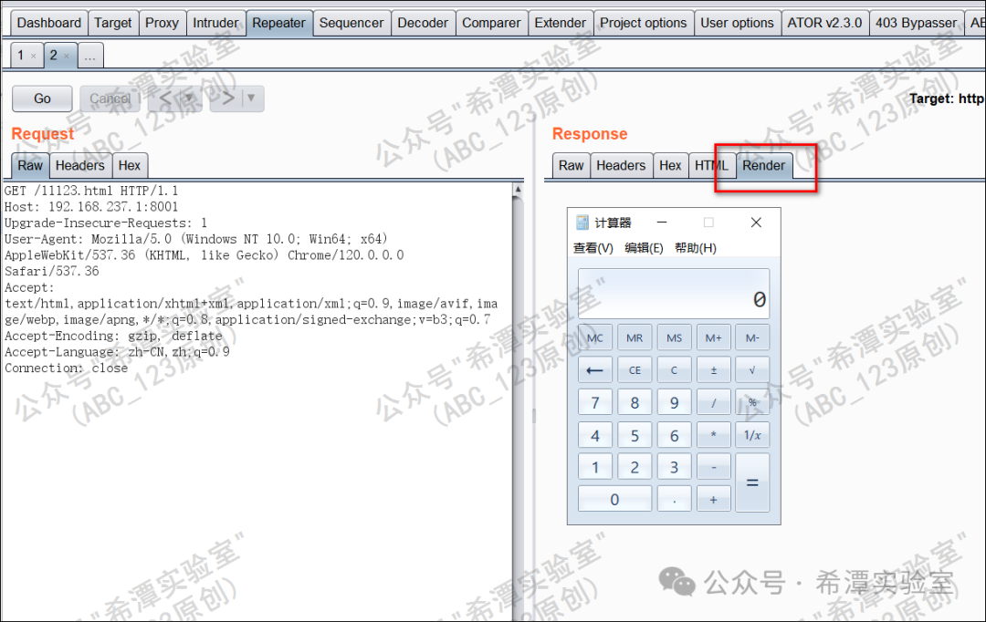Click calculator 1/x reciprocal button
Viewport: 986px width, 622px height.
click(x=752, y=435)
